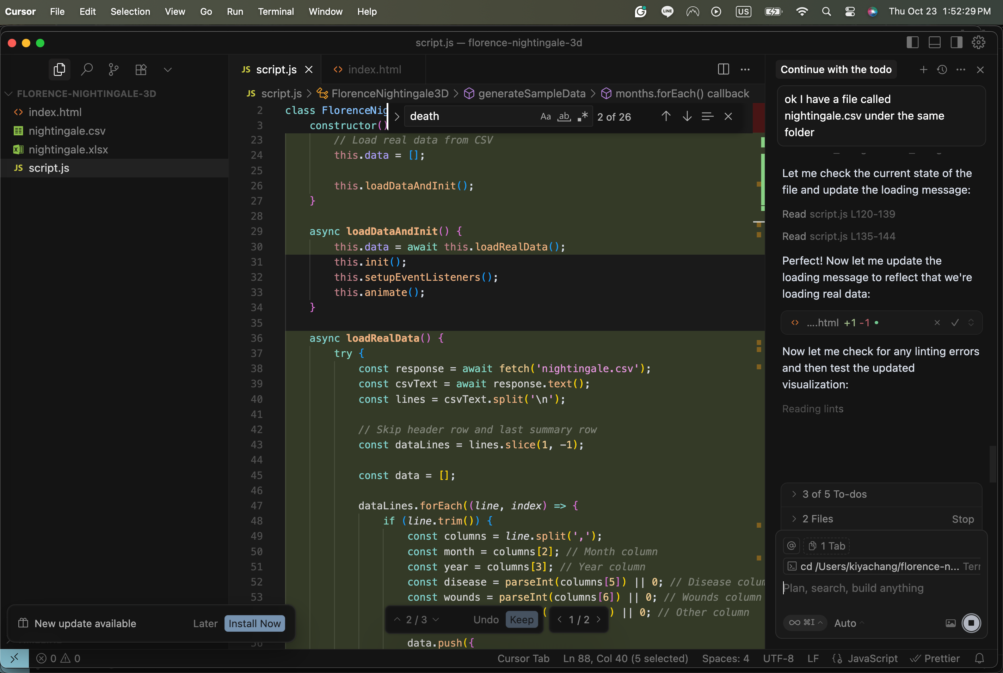Open the Auto model dropdown

tap(848, 623)
